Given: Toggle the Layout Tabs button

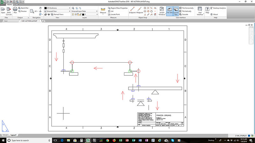Looking at the screenshot, I should click(176, 10).
